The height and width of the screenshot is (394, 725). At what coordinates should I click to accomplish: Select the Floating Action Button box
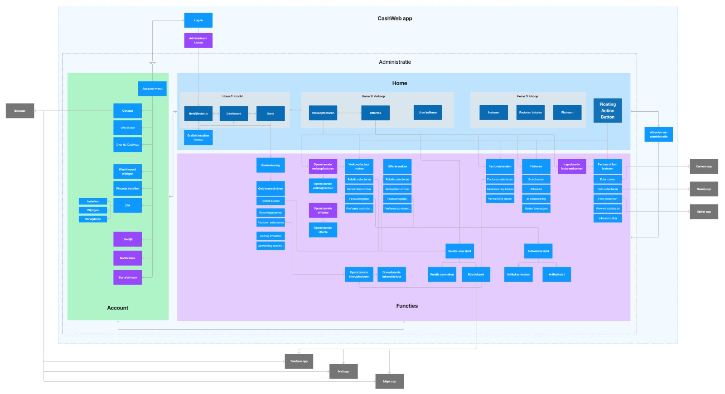click(608, 110)
